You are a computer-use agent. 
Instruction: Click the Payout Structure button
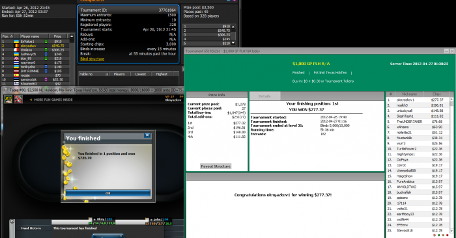coord(216,166)
